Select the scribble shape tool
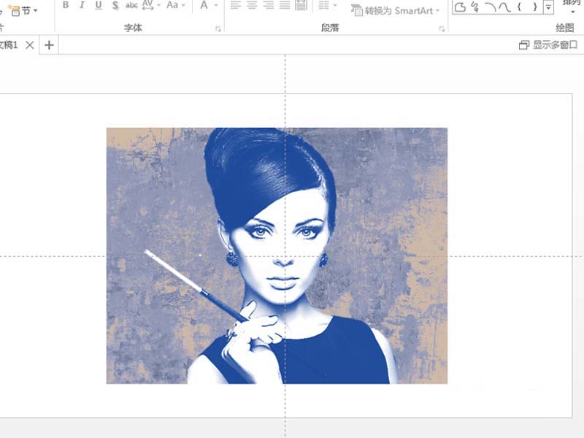This screenshot has width=584, height=438. [475, 7]
